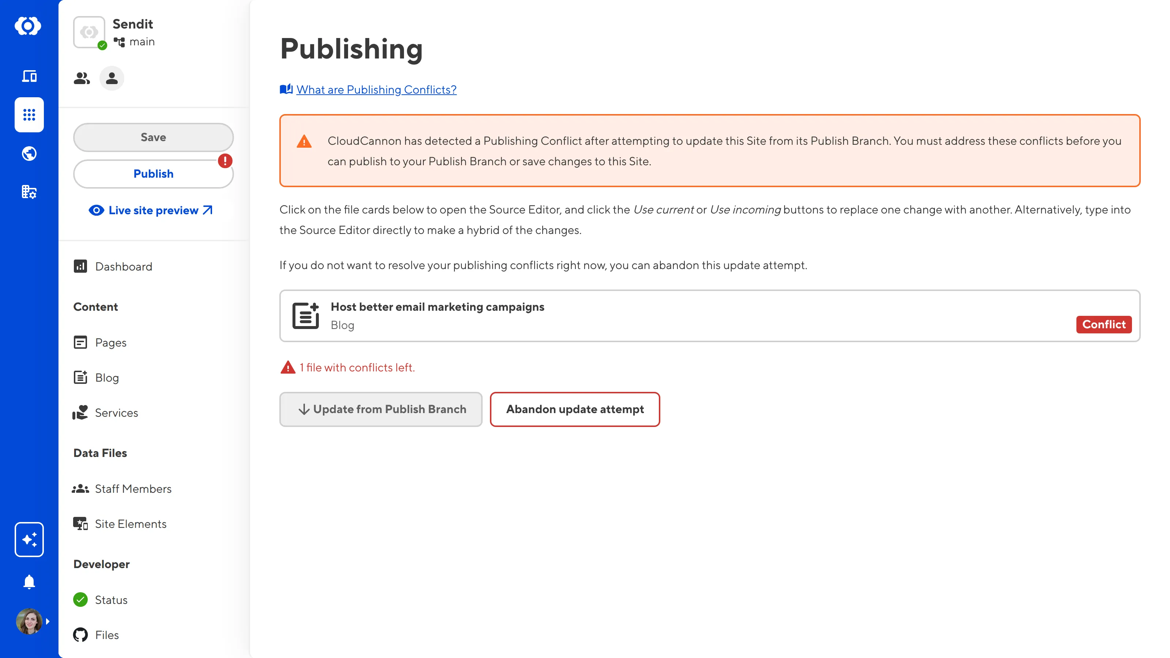Click the single user avatar icon
This screenshot has width=1170, height=658.
pyautogui.click(x=112, y=79)
